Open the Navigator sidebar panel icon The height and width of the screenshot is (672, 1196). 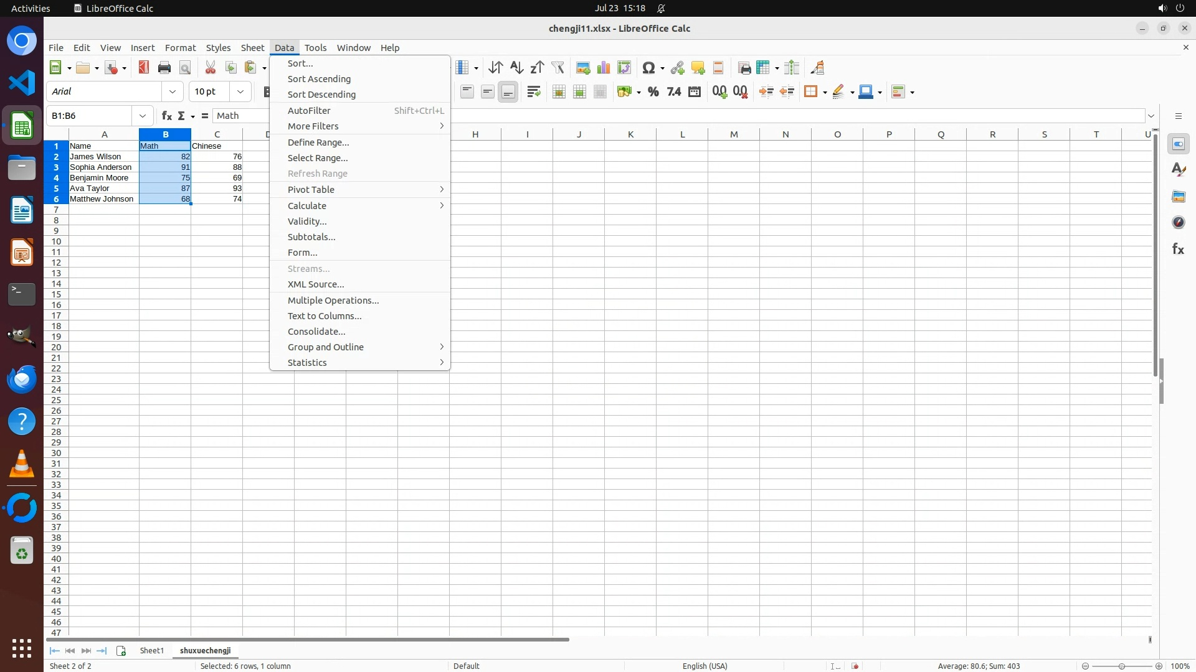[1178, 222]
